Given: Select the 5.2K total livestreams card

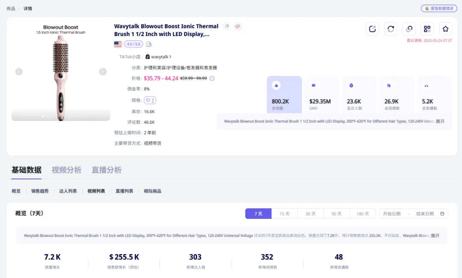Looking at the screenshot, I should coord(434,94).
